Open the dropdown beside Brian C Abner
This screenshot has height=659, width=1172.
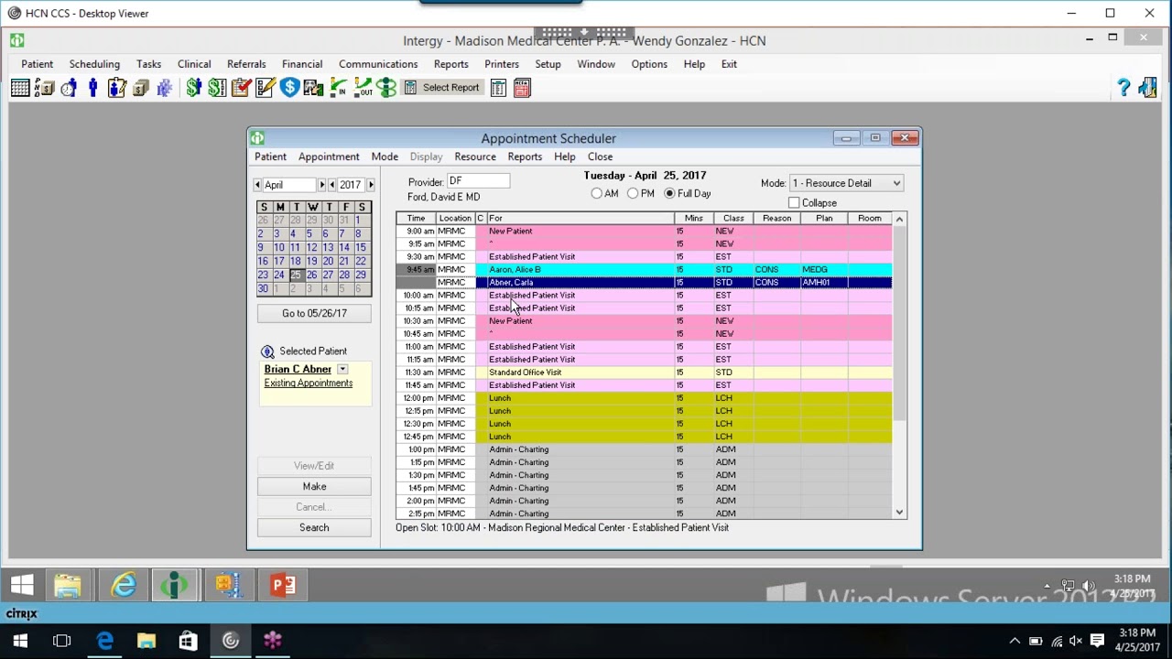click(x=342, y=370)
